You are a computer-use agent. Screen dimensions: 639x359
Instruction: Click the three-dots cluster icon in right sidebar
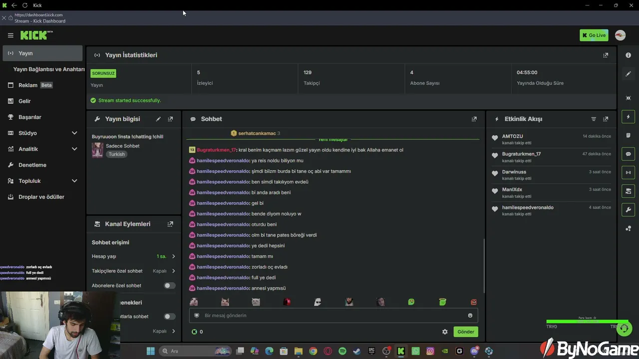pos(629,228)
